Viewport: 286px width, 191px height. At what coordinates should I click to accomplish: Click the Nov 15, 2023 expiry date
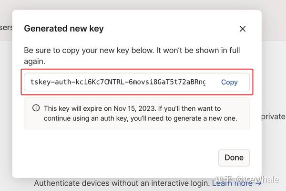coord(142,108)
